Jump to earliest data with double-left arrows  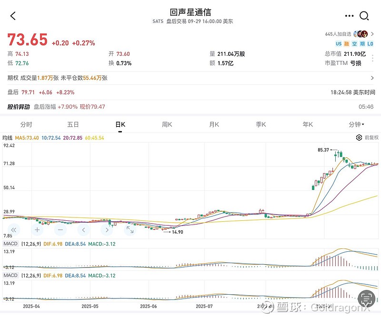(x=14, y=229)
